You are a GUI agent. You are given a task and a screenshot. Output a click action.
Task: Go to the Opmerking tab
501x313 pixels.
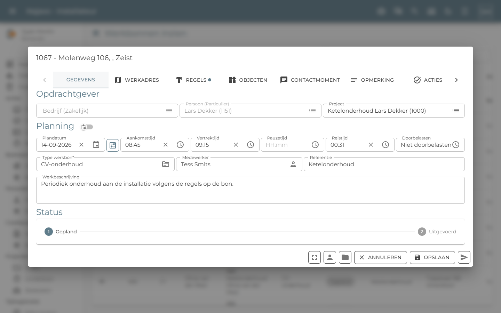pos(372,80)
